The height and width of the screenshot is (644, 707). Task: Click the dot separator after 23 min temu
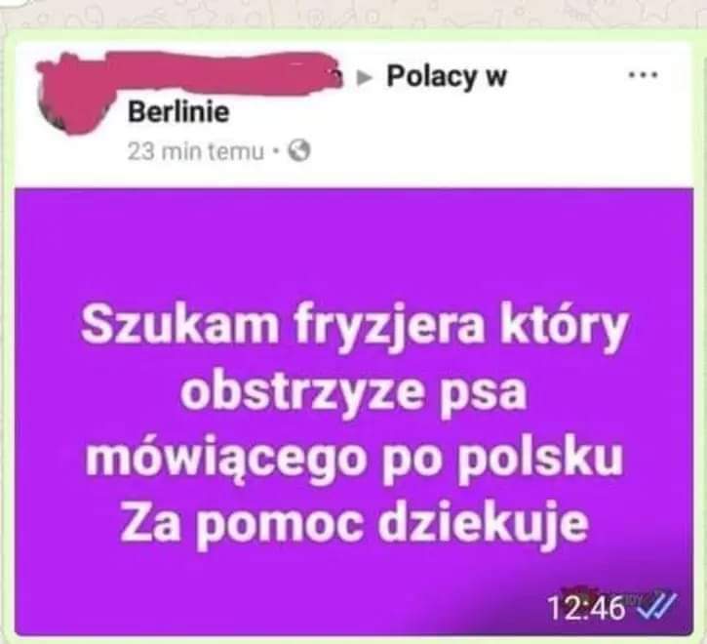pyautogui.click(x=276, y=151)
